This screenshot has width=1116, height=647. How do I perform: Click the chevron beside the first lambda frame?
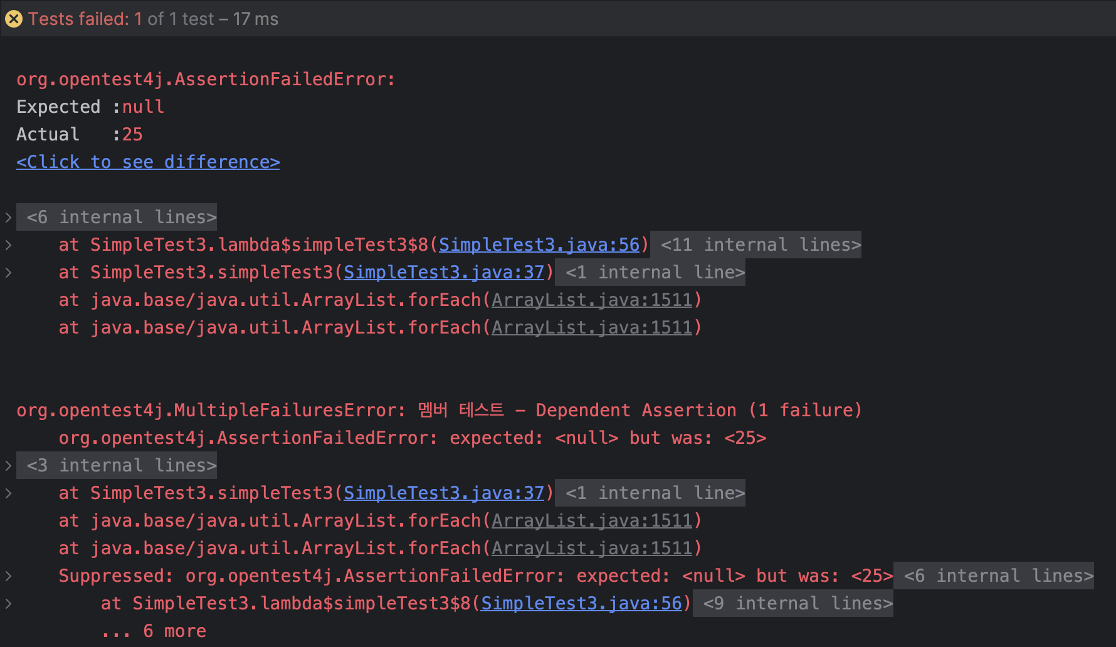[8, 245]
